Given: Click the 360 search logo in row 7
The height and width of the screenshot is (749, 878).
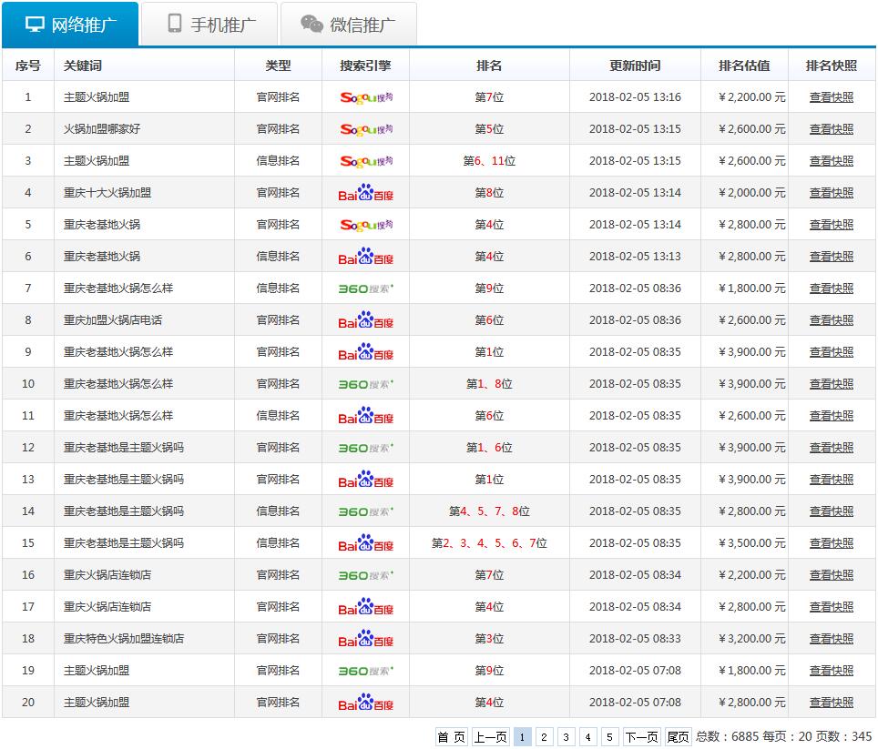Looking at the screenshot, I should coord(365,288).
